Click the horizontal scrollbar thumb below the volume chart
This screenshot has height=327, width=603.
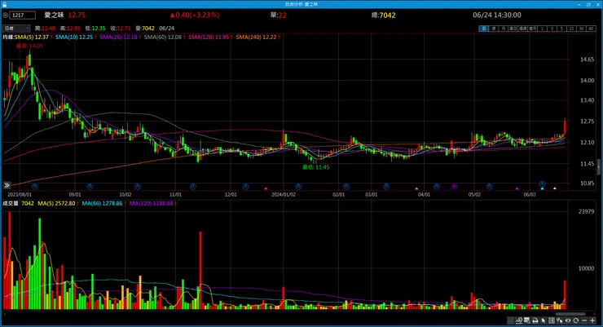click(570, 314)
